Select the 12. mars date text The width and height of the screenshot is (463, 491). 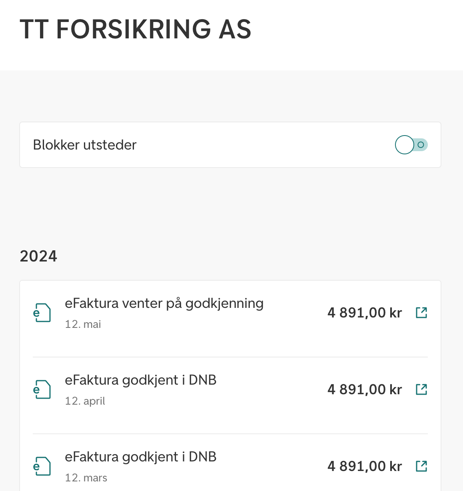click(86, 478)
